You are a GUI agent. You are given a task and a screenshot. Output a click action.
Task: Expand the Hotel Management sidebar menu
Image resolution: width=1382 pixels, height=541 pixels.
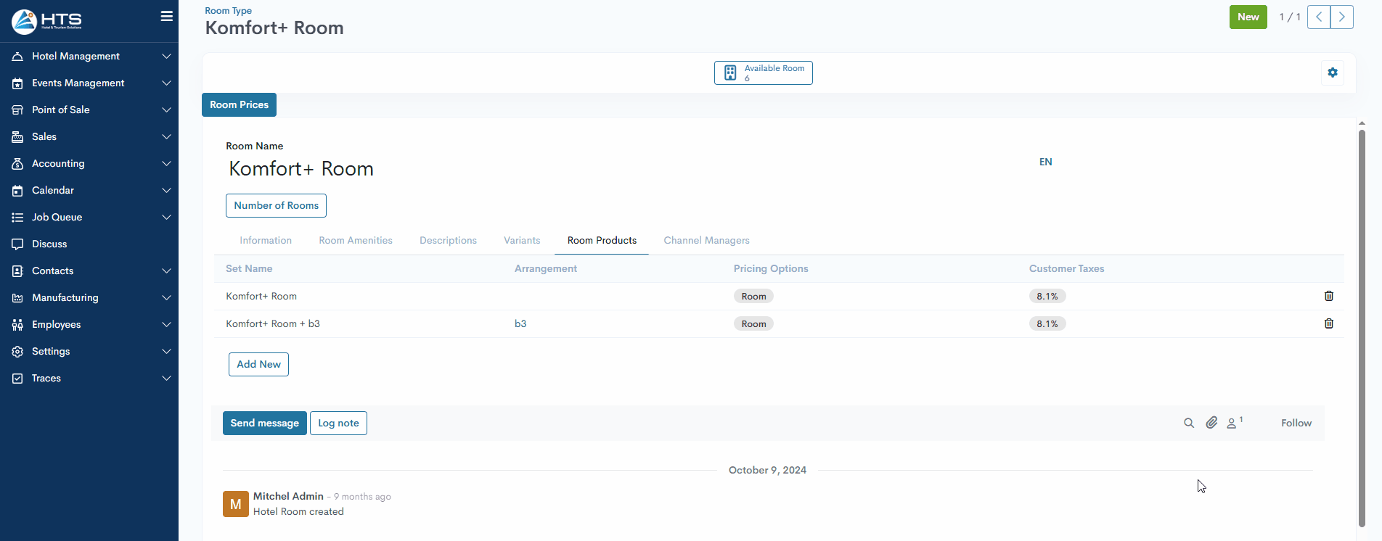point(89,56)
